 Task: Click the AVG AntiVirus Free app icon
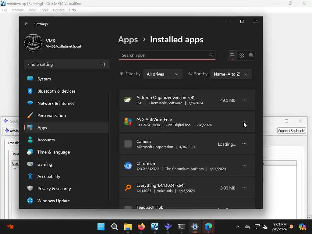click(128, 122)
